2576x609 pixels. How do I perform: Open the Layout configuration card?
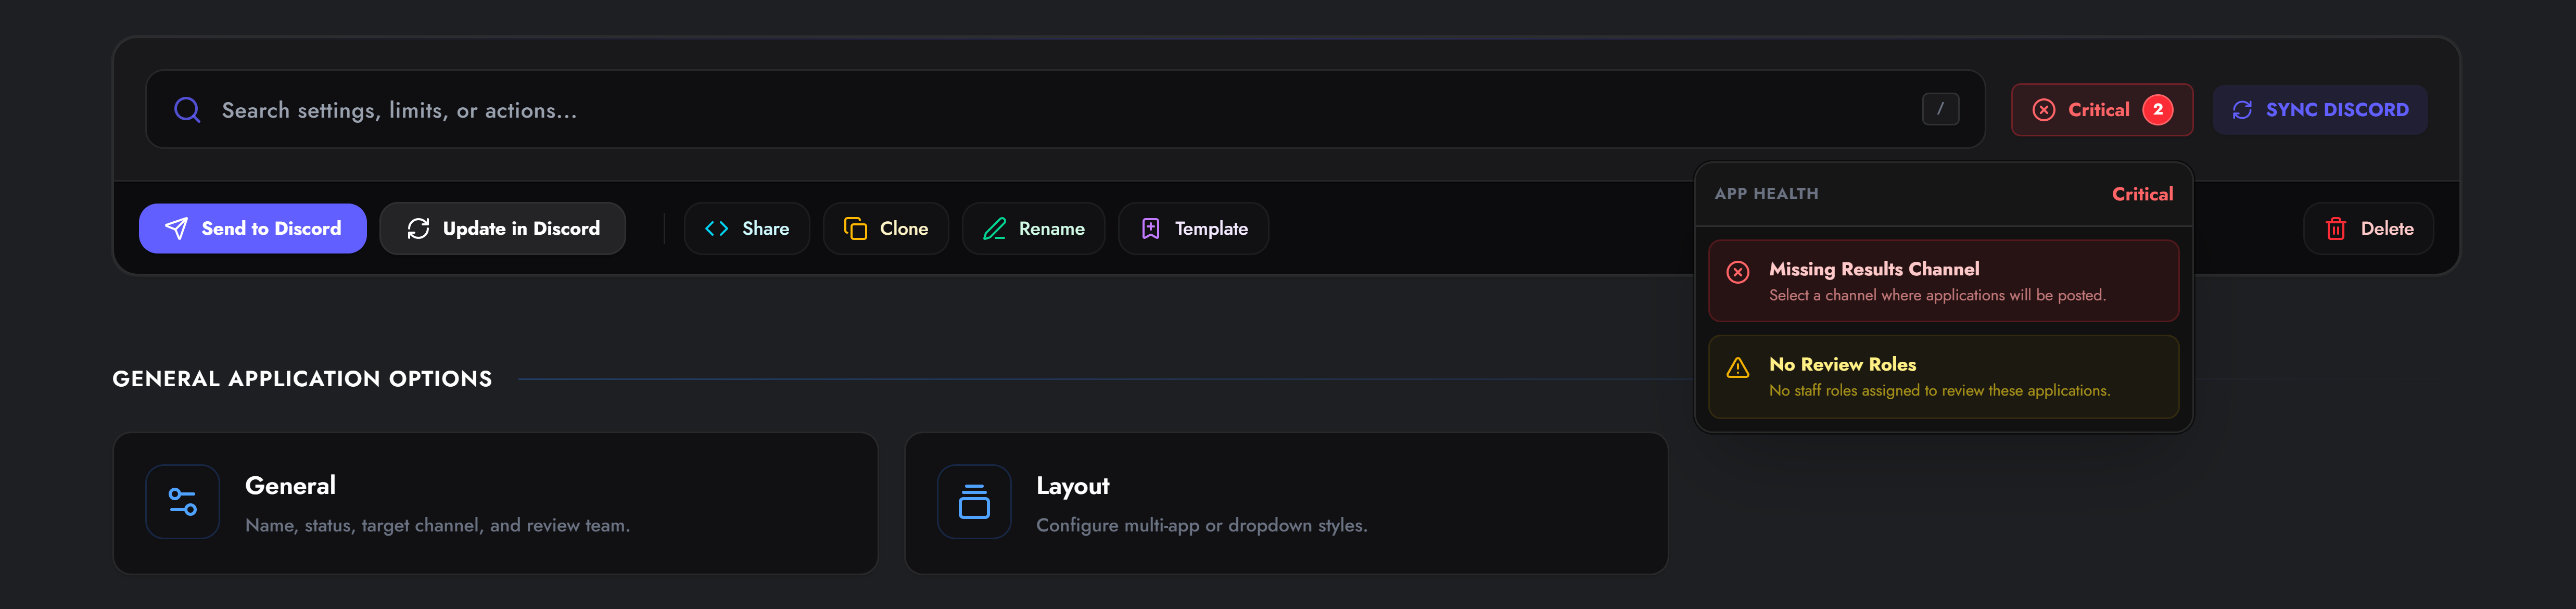(1286, 503)
